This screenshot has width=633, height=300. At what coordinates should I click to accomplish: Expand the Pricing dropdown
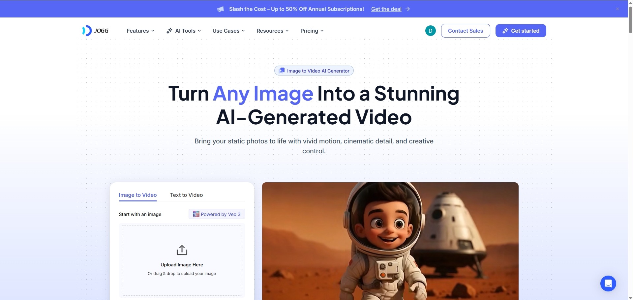coord(312,31)
